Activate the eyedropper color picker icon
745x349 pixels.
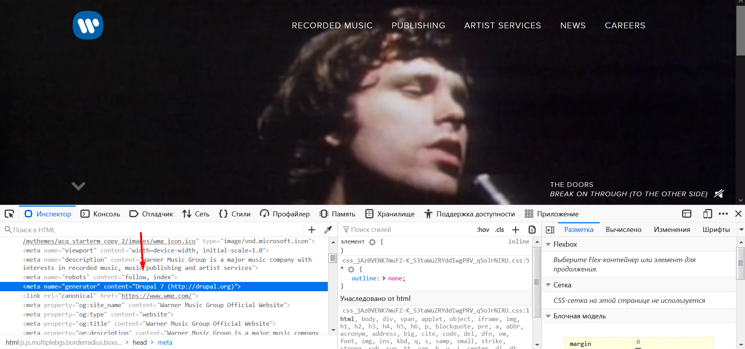coord(328,230)
